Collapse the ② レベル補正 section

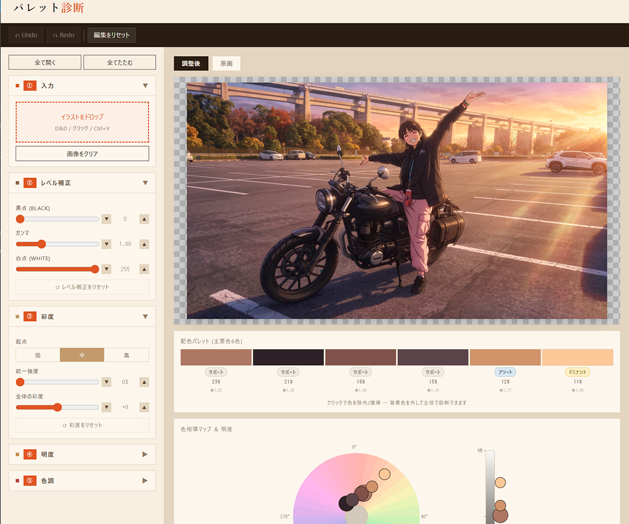(x=82, y=183)
